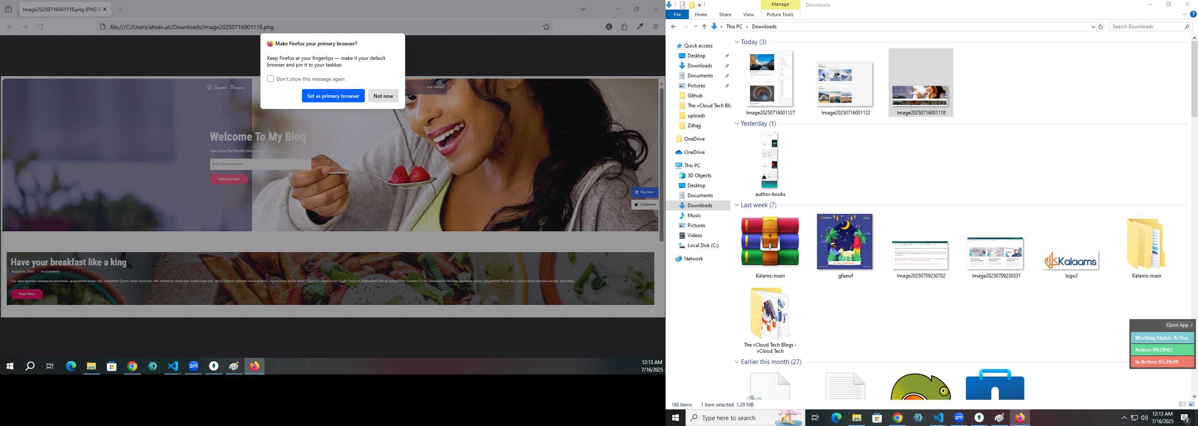This screenshot has width=1198, height=426.
Task: Expand the Explorer address bar history dropdown
Action: [1093, 27]
